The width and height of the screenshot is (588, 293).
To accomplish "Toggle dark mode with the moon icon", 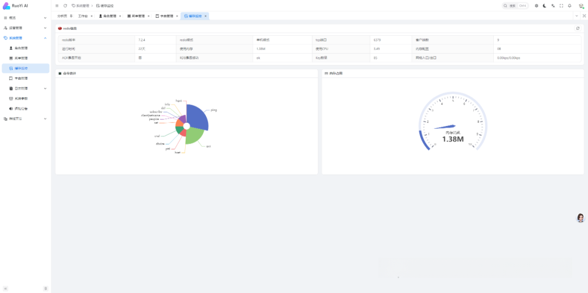I will click(544, 5).
